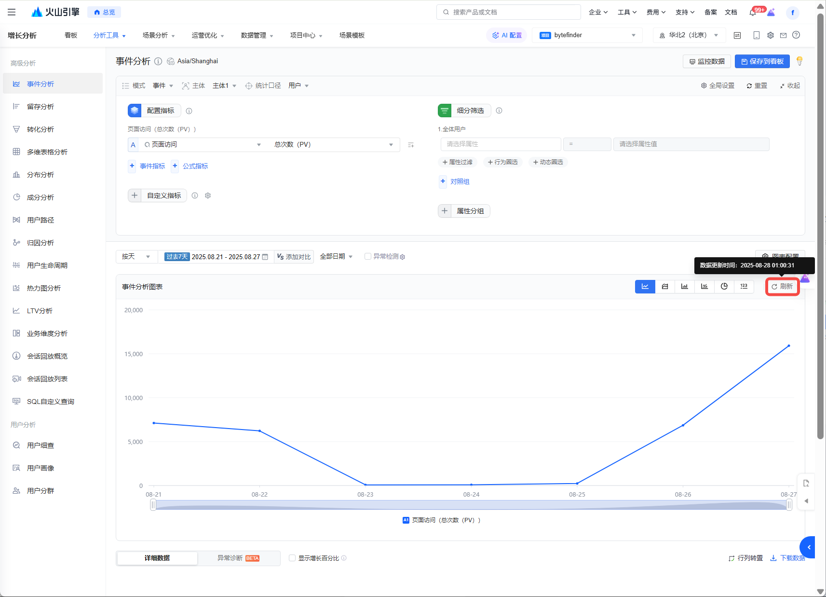This screenshot has width=826, height=597.
Task: Open gear settings beside 自定义指标
Action: pos(208,195)
